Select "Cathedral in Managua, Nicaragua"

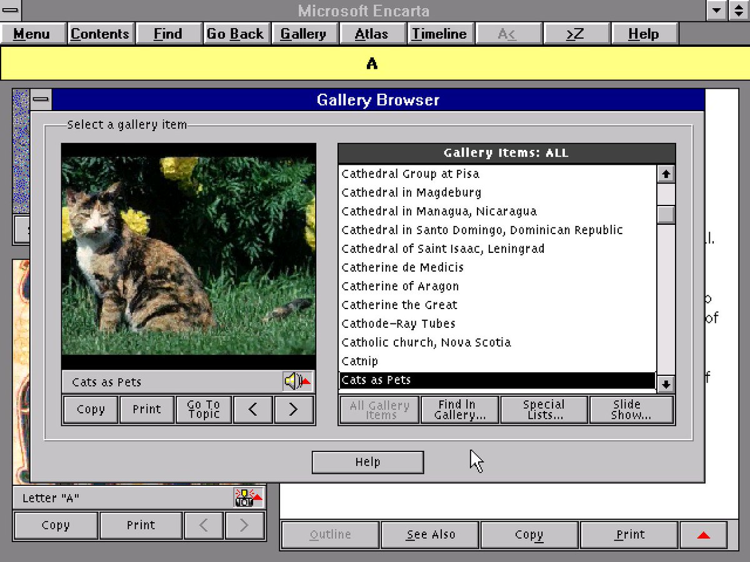click(x=497, y=211)
